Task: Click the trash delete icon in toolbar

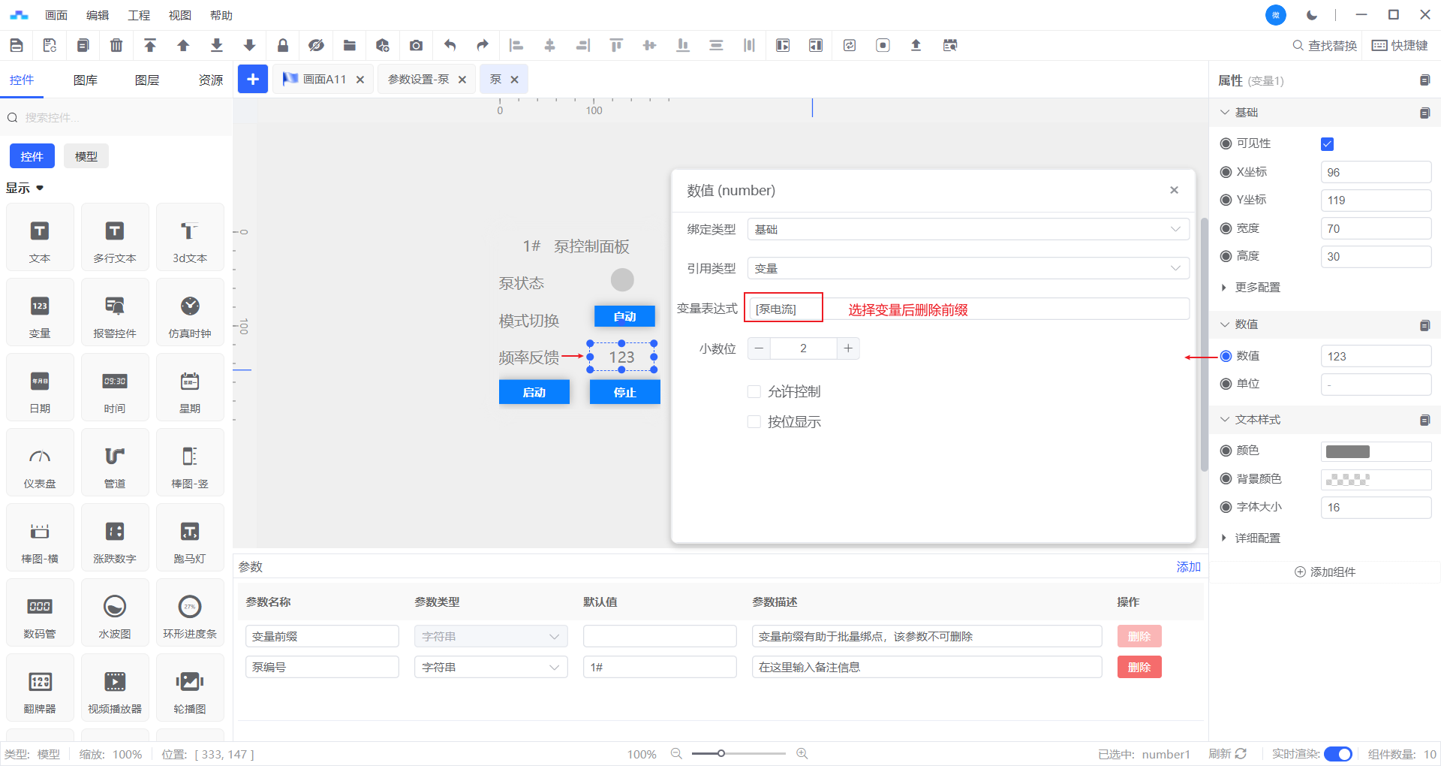Action: coord(116,45)
